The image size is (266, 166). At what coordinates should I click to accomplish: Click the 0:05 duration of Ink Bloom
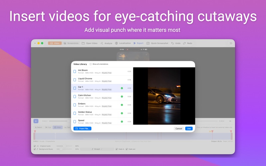[x=129, y=71]
